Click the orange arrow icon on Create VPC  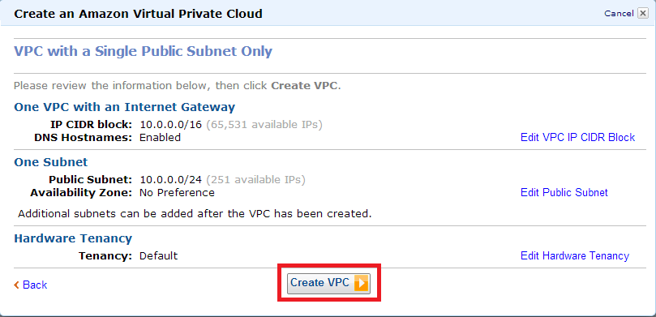click(x=360, y=283)
